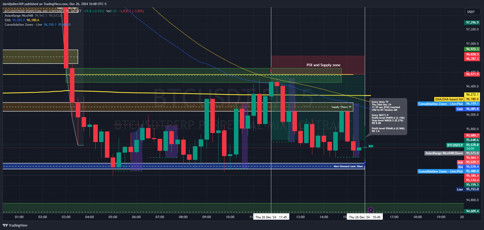Click the red 95,680.7 price label

[473, 135]
